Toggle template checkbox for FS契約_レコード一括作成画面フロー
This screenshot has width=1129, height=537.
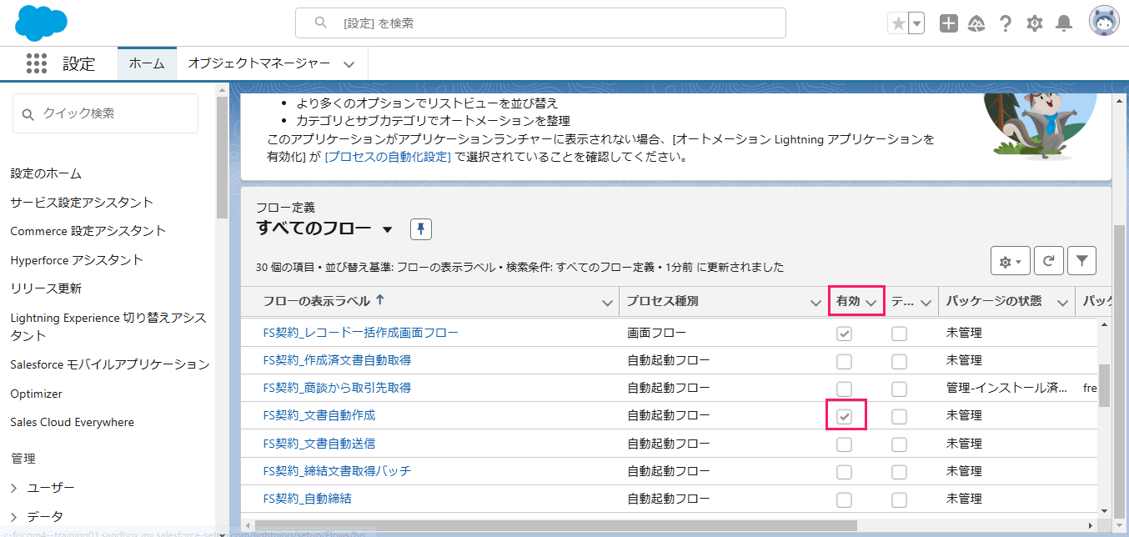click(x=899, y=334)
